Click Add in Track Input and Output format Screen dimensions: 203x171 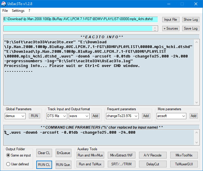(x=95, y=116)
